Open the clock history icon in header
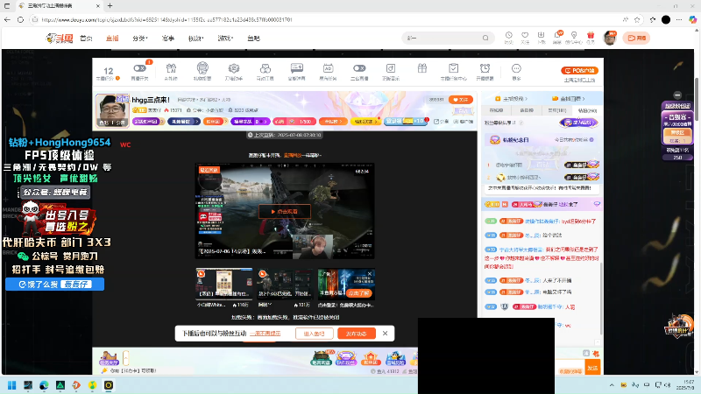The height and width of the screenshot is (394, 701). [x=509, y=35]
